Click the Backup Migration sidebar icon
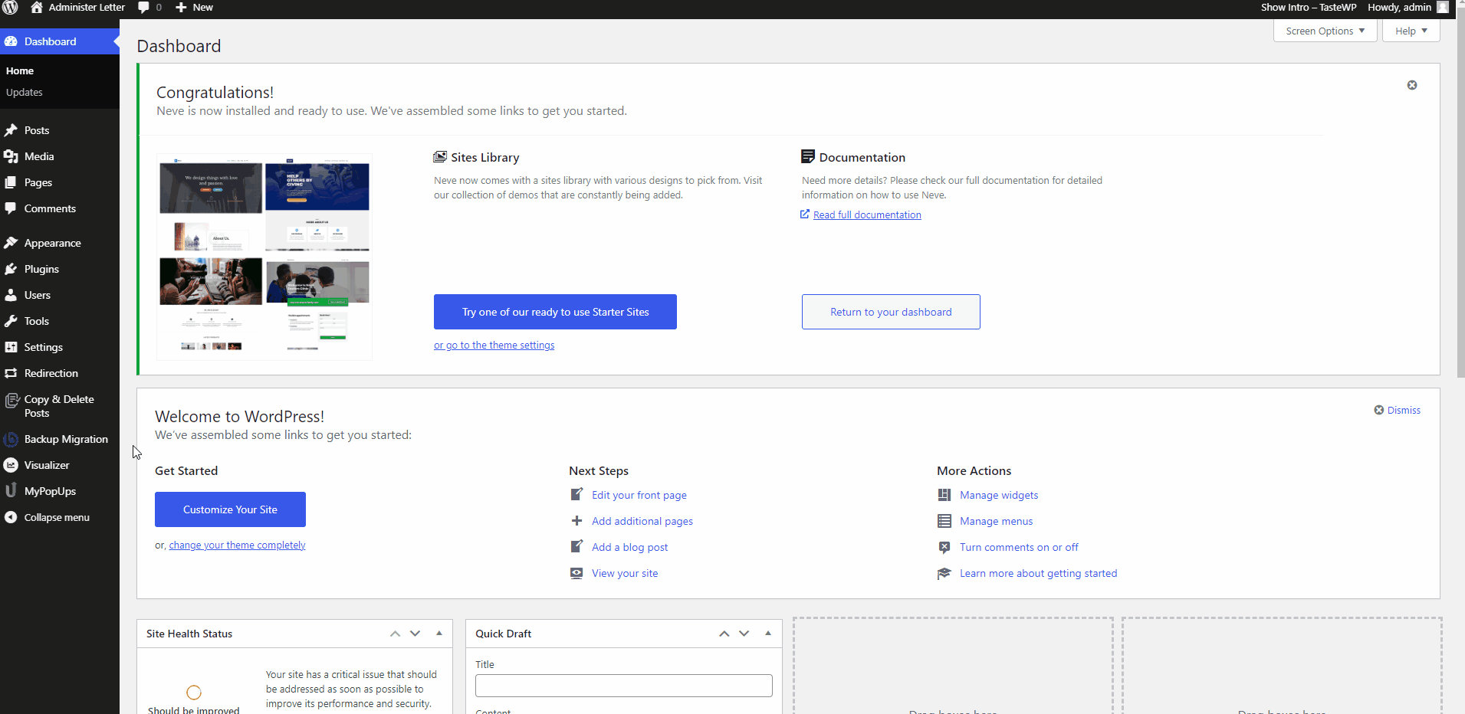 (x=11, y=439)
